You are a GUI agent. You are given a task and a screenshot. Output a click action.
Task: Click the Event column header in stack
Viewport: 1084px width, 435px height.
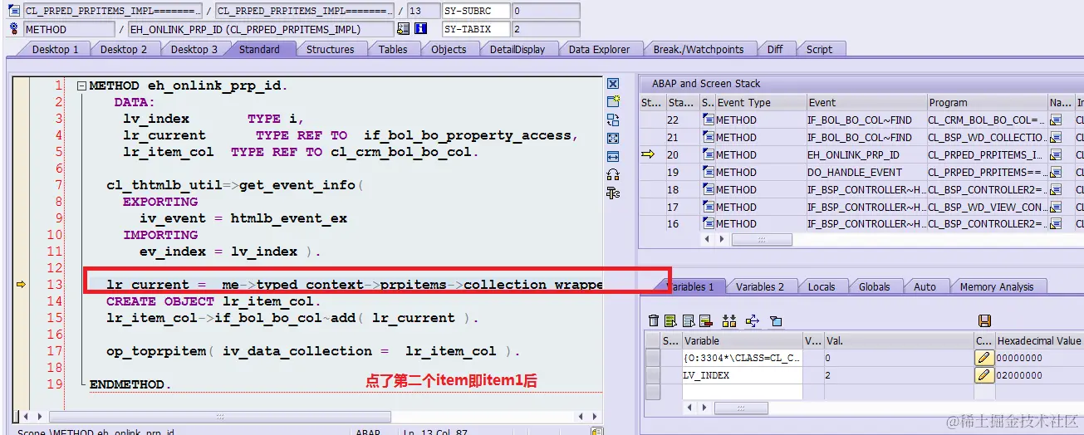(866, 103)
